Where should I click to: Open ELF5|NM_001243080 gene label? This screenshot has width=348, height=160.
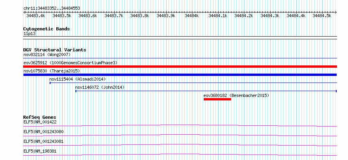click(43, 132)
